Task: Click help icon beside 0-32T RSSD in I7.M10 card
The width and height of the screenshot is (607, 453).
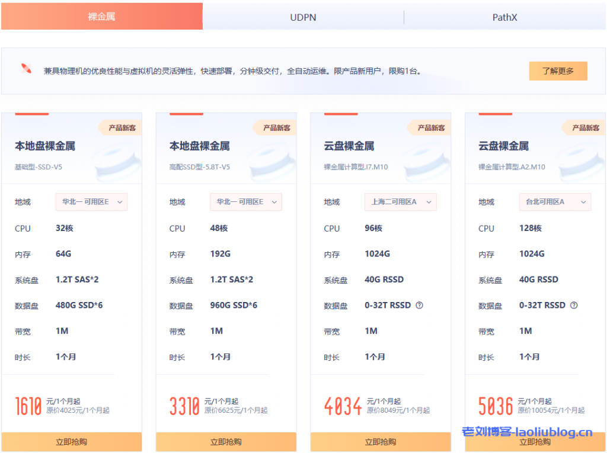Action: (419, 306)
